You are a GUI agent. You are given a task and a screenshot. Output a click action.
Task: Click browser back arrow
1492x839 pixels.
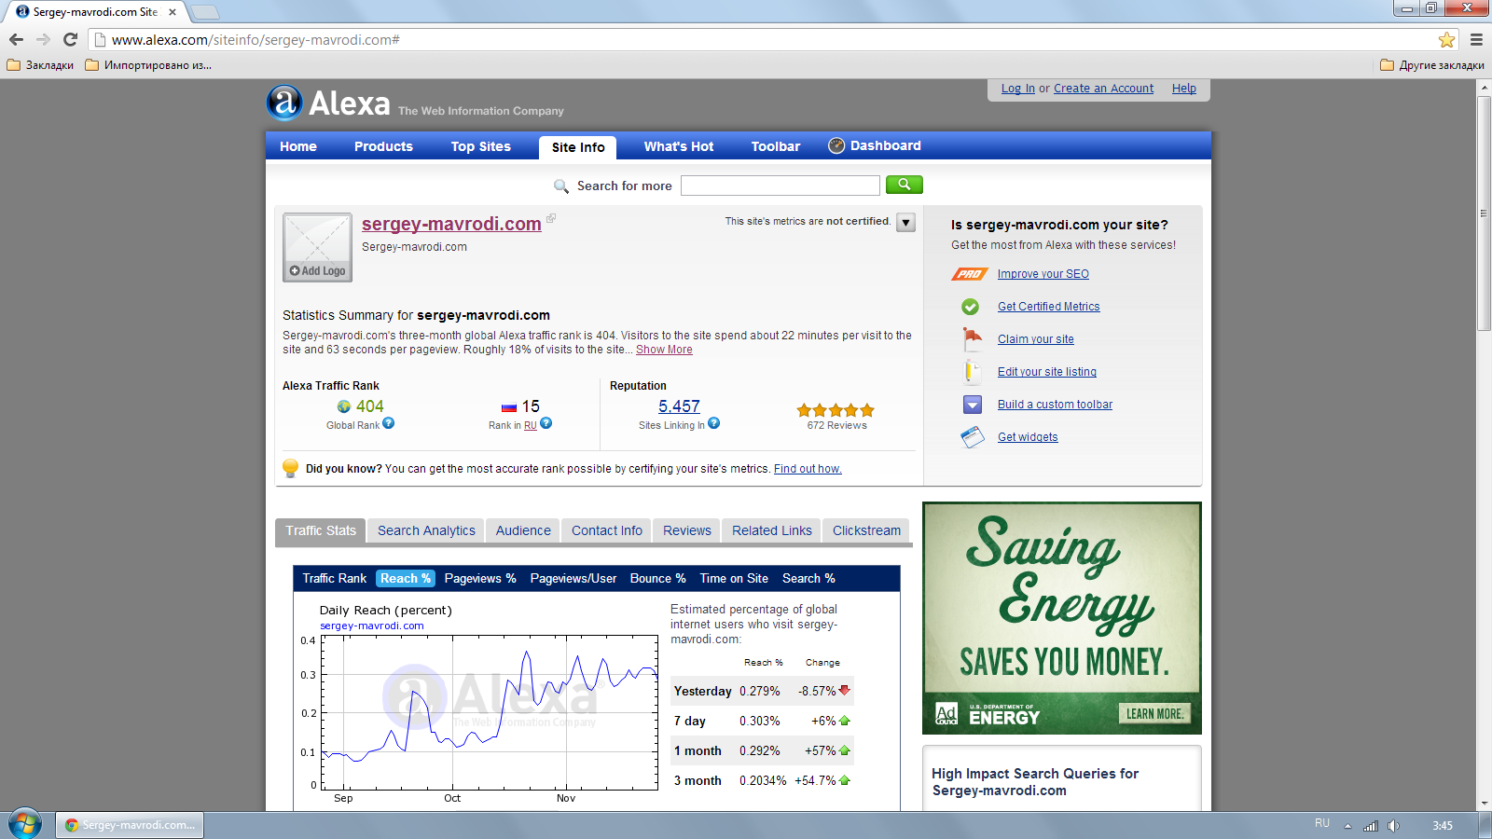(x=16, y=39)
